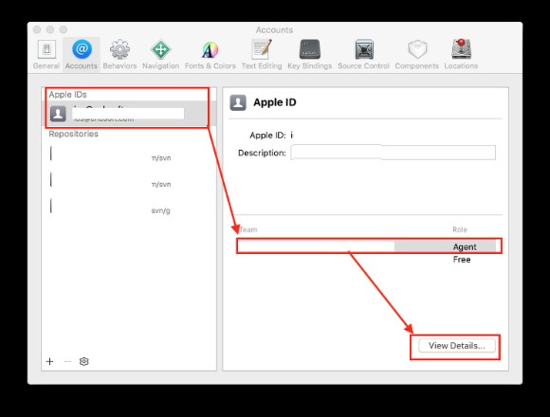Close the Accounts window
This screenshot has width=550, height=417.
coord(37,29)
